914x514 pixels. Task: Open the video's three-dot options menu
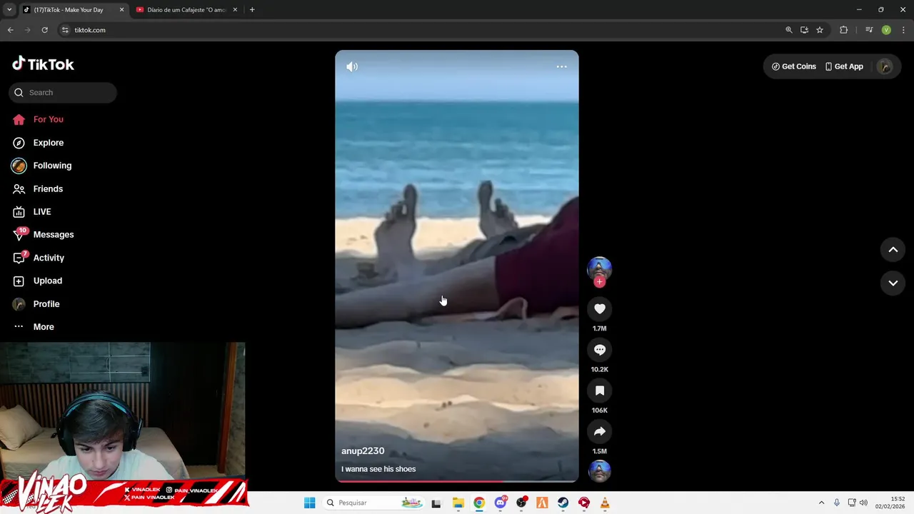coord(562,66)
